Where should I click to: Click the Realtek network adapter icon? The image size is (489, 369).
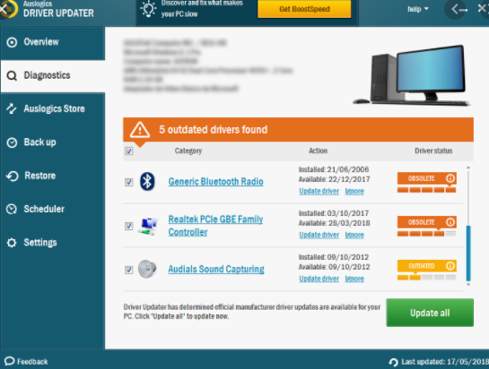point(148,226)
